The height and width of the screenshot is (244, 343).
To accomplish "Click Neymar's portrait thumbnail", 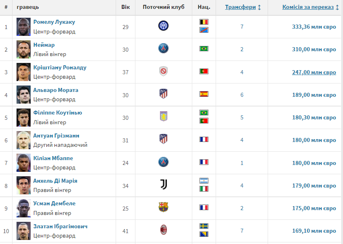I will 24,49.
